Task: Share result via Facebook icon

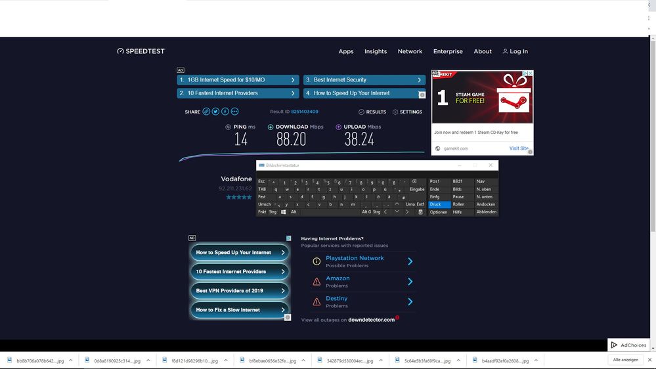Action: point(225,111)
